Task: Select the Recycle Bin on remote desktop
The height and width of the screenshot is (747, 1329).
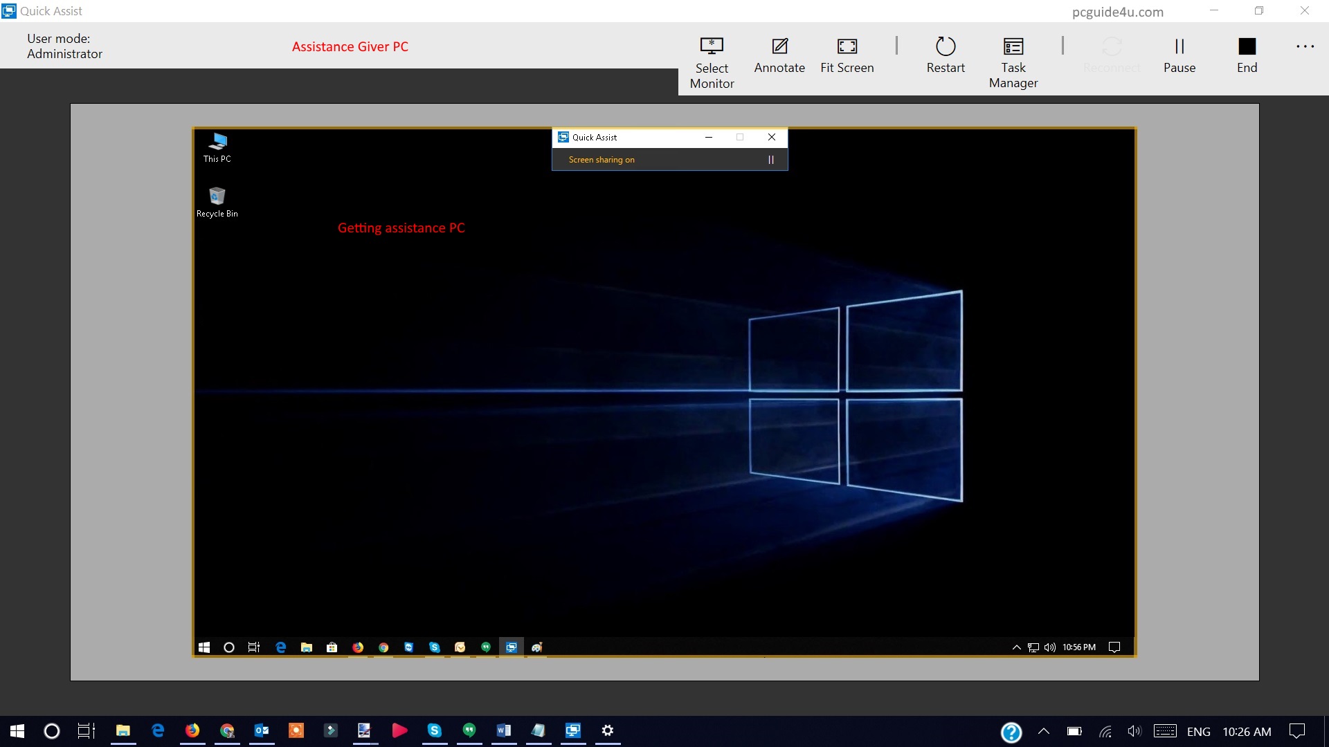Action: point(217,201)
